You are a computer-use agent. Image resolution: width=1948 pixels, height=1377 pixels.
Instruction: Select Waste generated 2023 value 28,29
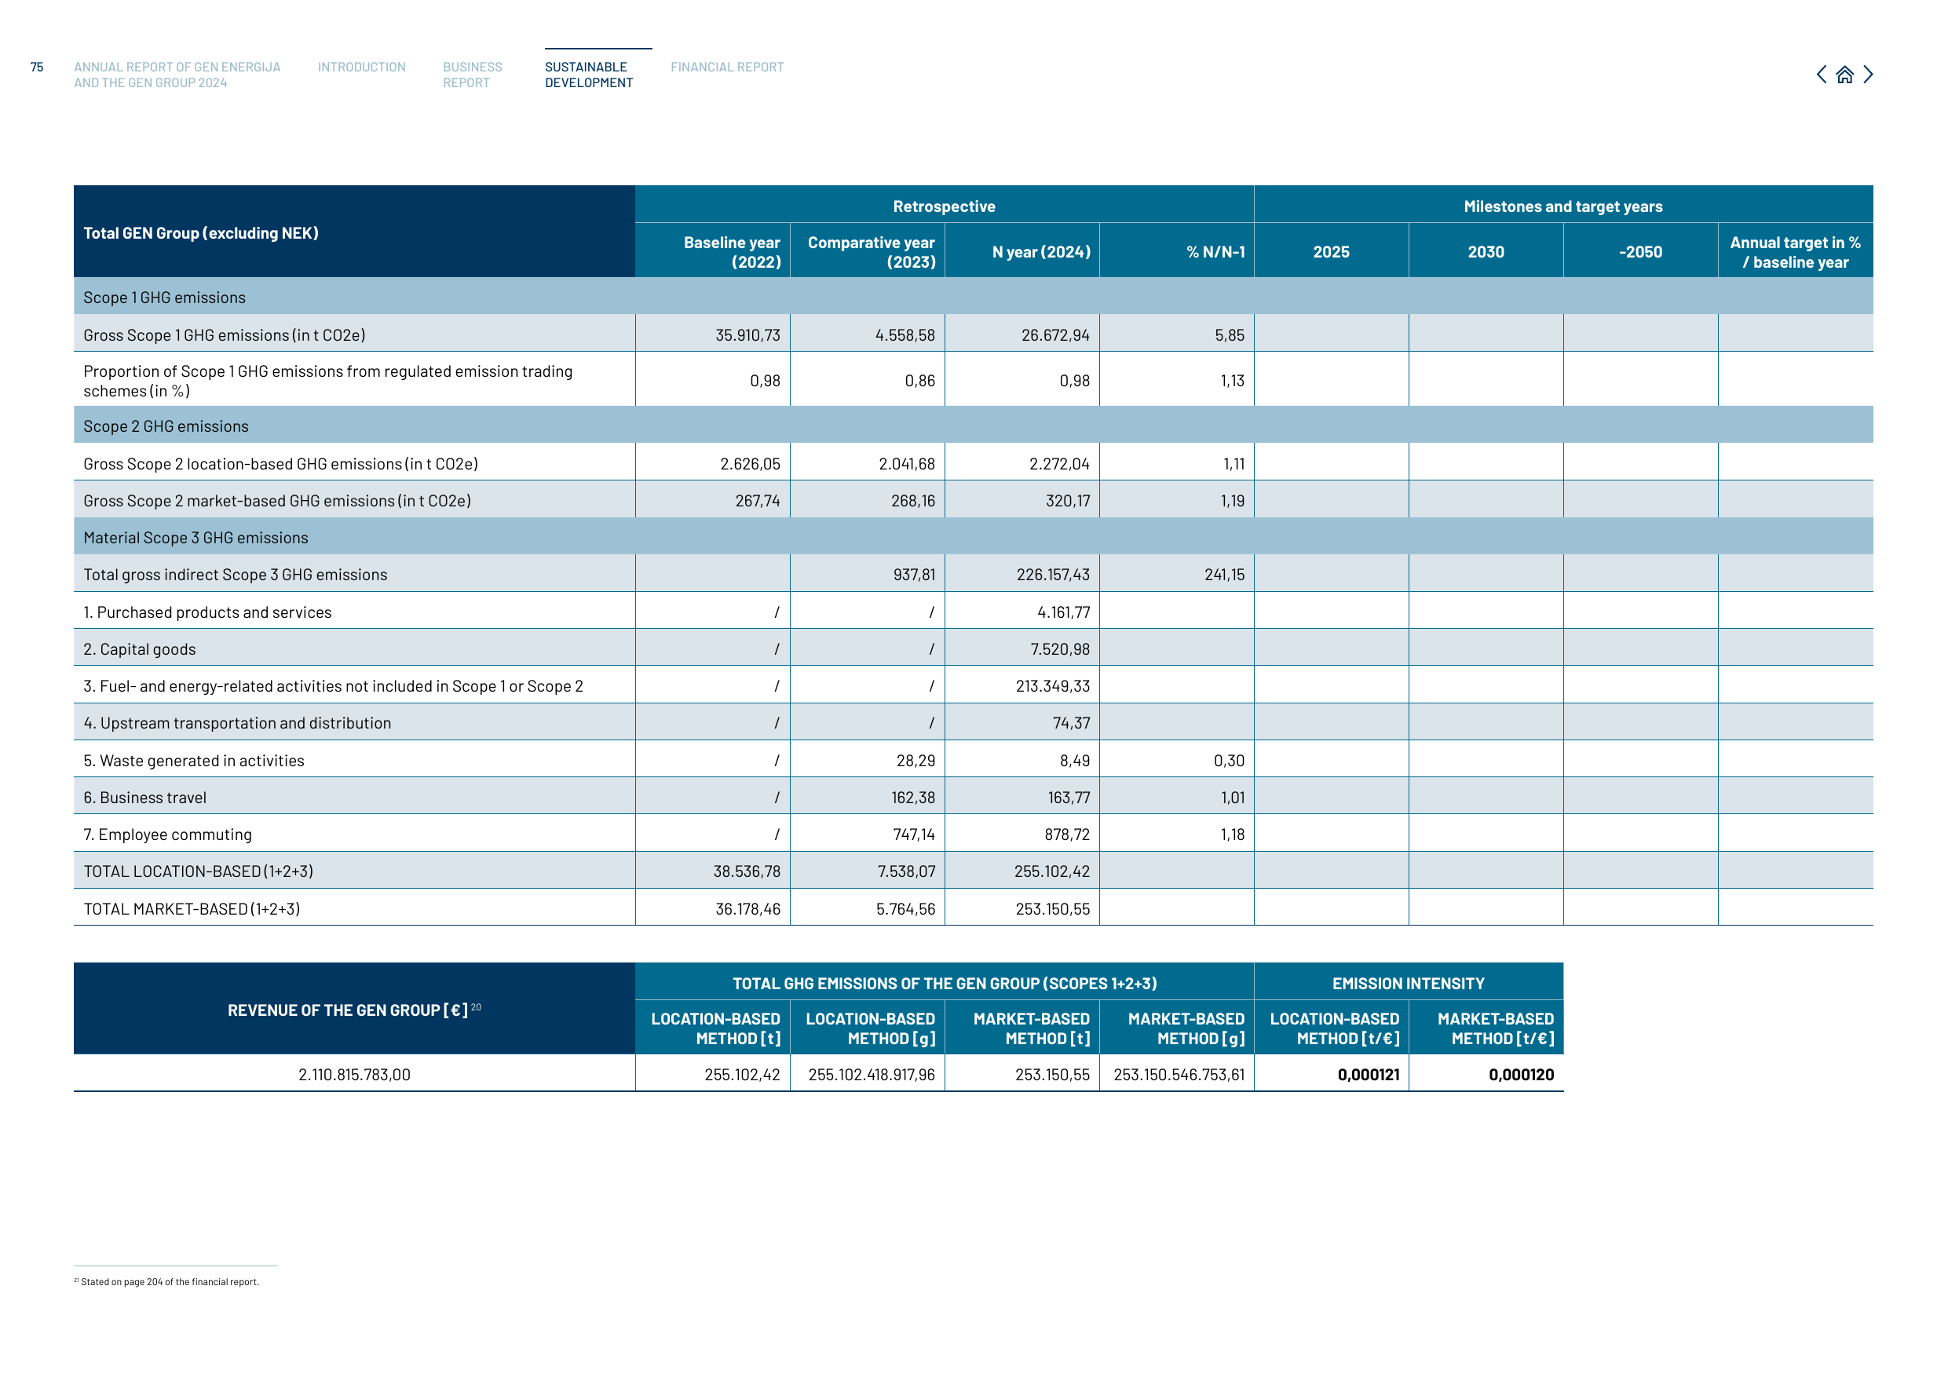pyautogui.click(x=916, y=761)
